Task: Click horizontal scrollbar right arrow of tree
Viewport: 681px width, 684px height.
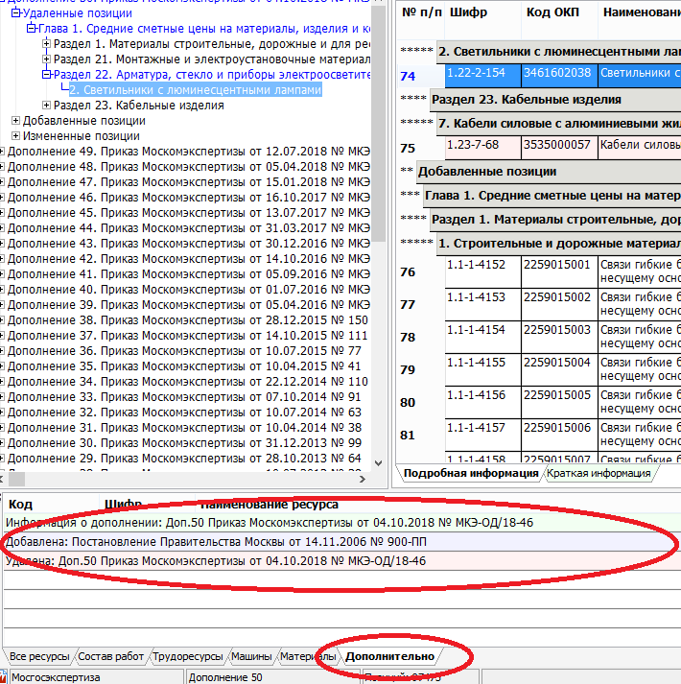Action: tap(363, 479)
